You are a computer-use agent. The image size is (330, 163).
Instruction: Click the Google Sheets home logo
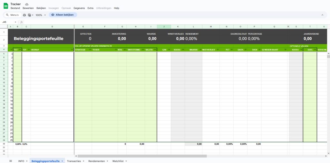pyautogui.click(x=6, y=5)
